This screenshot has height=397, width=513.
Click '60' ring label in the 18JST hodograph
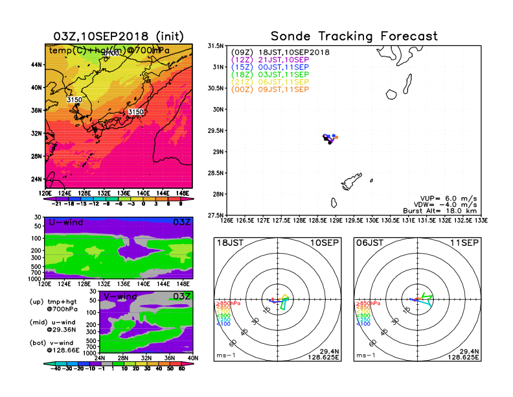(x=233, y=343)
